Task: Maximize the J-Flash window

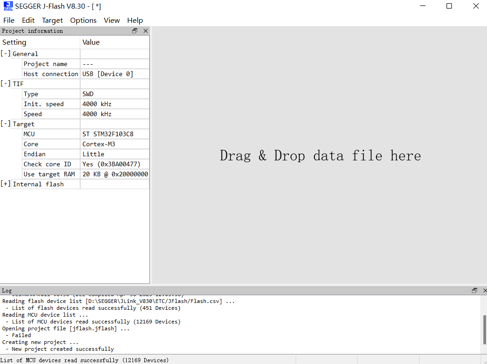Action: point(449,6)
